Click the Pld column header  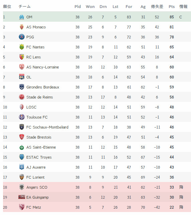77,7
